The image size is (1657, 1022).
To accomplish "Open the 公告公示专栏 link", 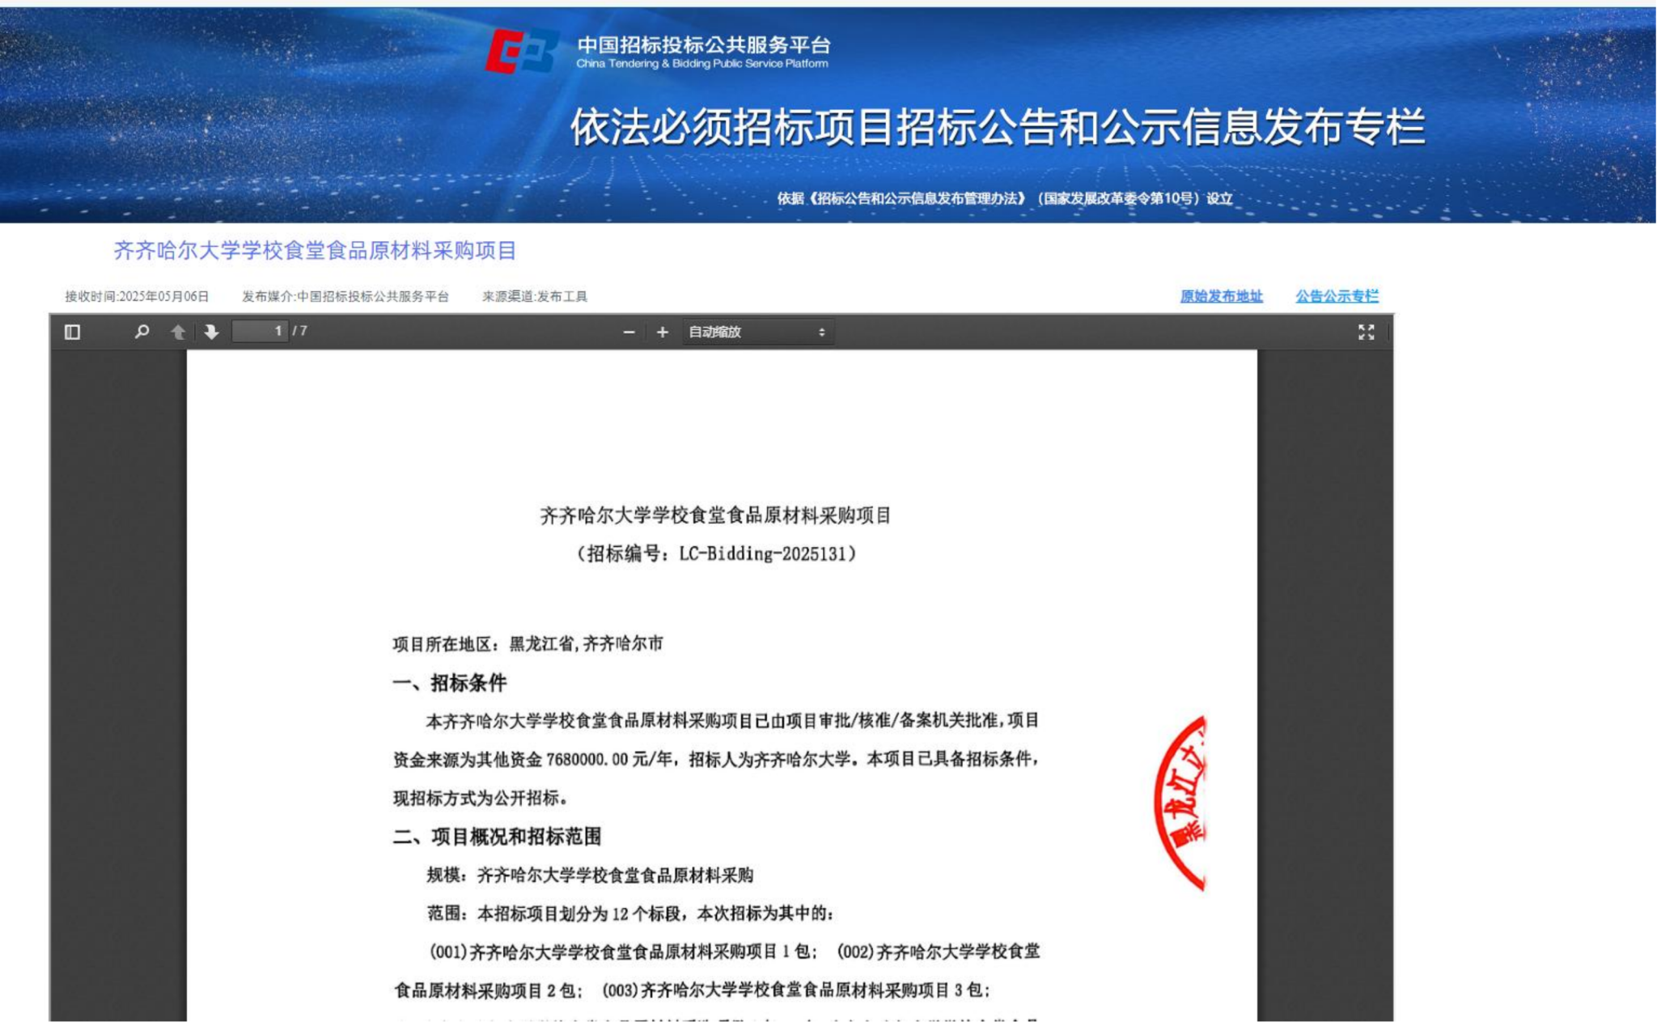I will (x=1337, y=296).
